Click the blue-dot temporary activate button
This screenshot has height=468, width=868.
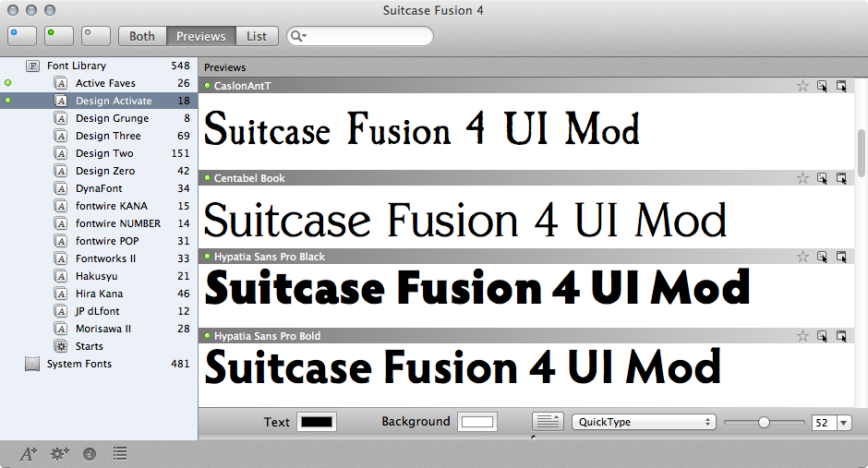(x=22, y=36)
